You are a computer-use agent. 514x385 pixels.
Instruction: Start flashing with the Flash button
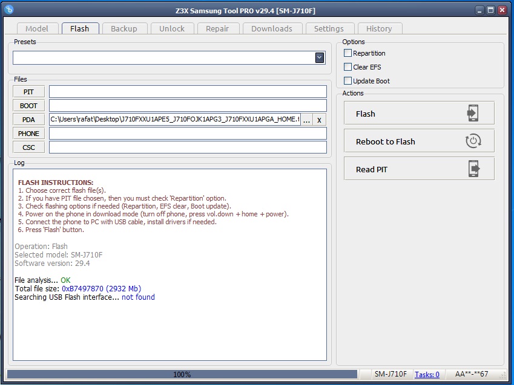coord(419,113)
